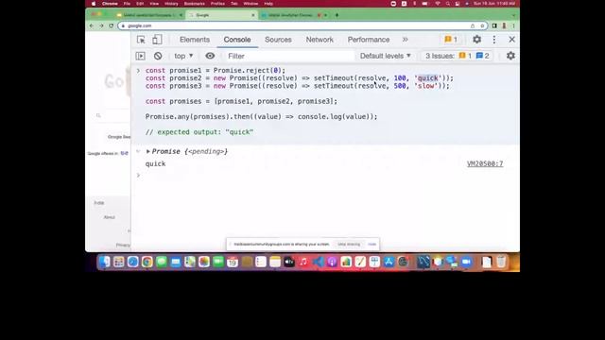Toggle the live expression eye icon
Viewport: 605px width, 340px height.
tap(210, 56)
